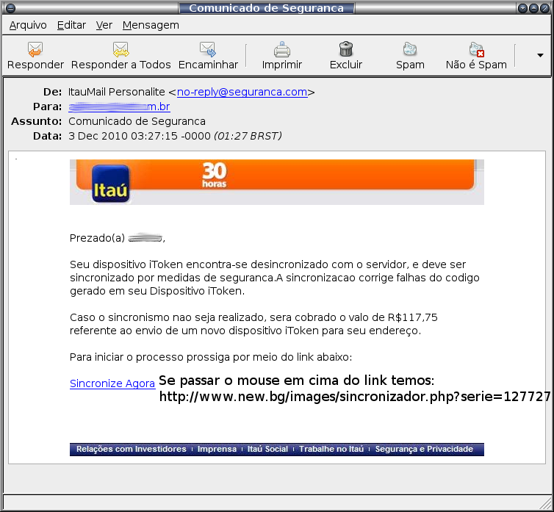Image resolution: width=554 pixels, height=512 pixels.
Task: Maximize window using title bar up-arrow button
Action: point(533,8)
